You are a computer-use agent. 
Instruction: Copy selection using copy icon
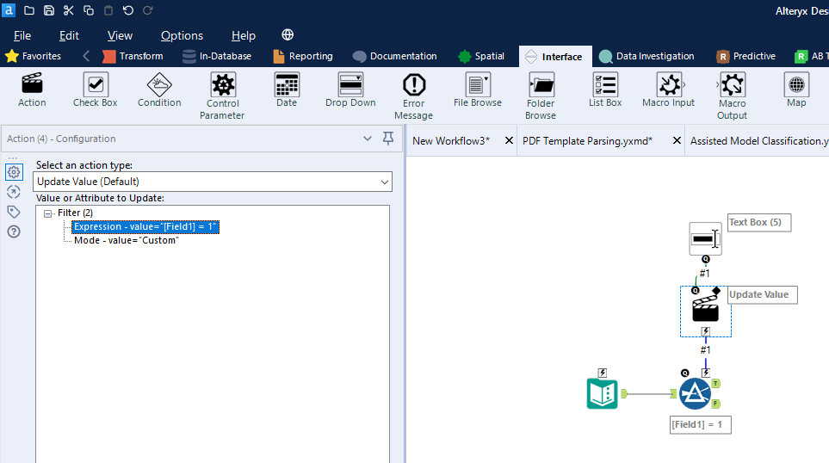click(89, 10)
